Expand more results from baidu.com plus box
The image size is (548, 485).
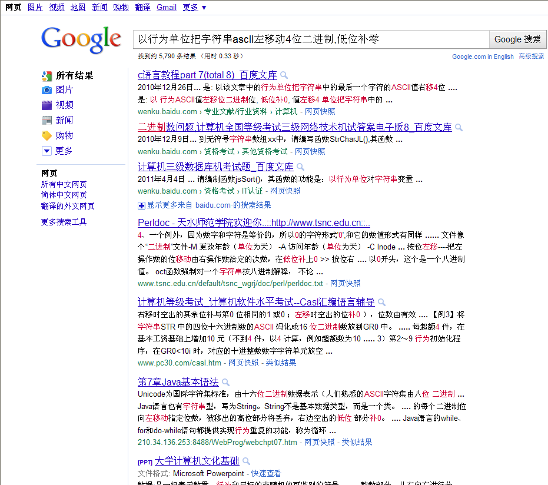(x=141, y=206)
